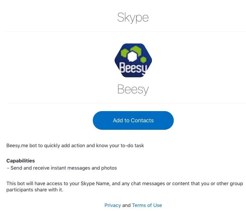Click the white hexagon inside Beesy logo
246x211 pixels.
point(132,56)
